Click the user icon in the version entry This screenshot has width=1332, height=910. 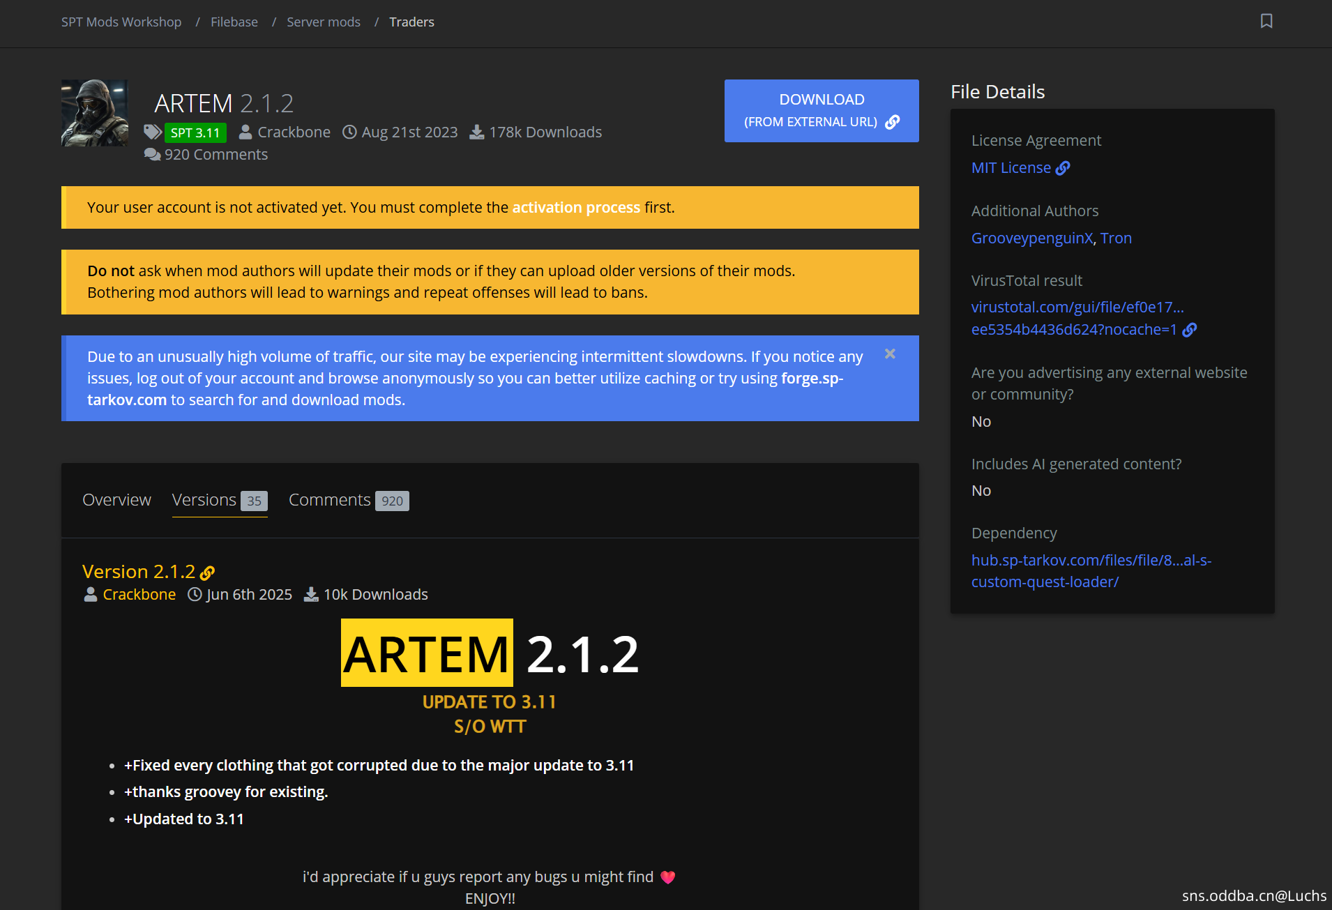click(x=91, y=594)
